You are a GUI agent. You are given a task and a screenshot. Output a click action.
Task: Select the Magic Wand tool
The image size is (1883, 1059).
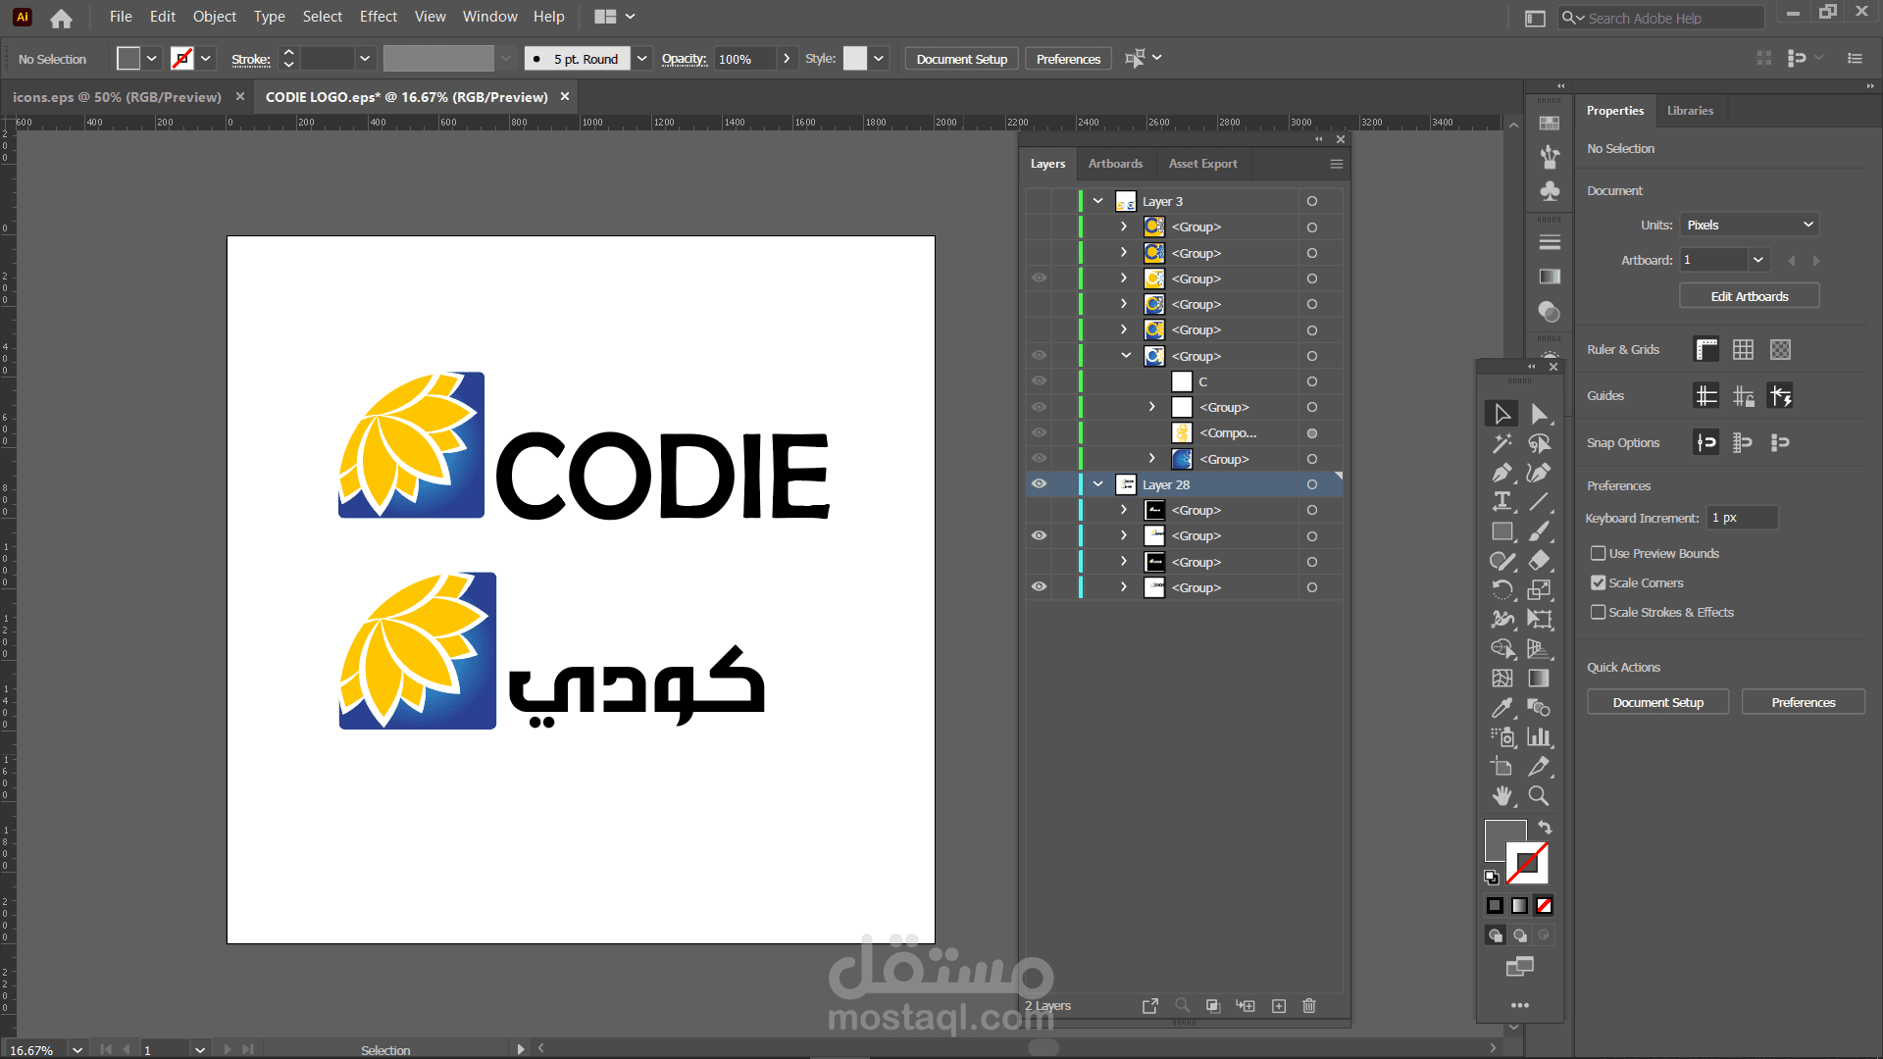tap(1501, 443)
